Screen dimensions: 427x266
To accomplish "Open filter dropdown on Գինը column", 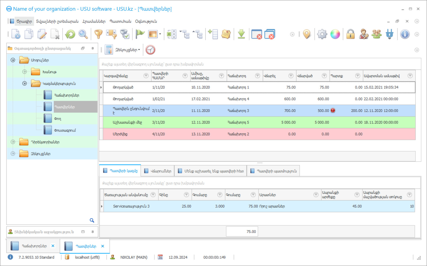I will [x=186, y=195].
